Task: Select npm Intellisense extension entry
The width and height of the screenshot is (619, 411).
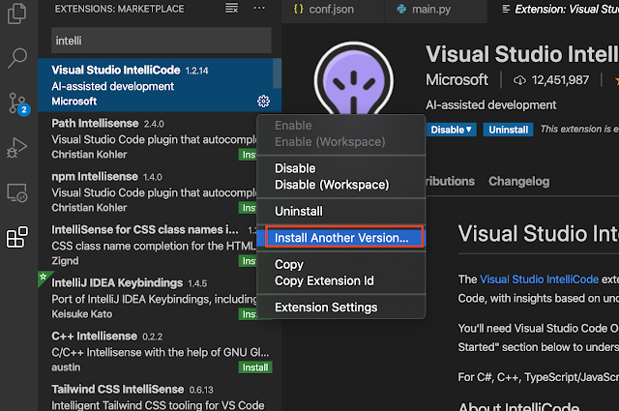Action: (147, 191)
